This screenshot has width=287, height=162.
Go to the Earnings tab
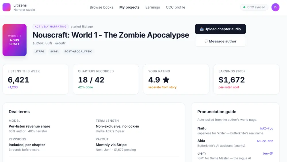point(152,7)
